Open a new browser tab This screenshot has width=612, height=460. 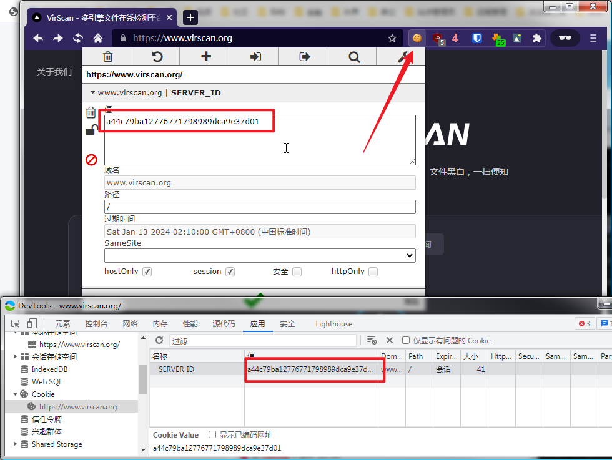(190, 17)
